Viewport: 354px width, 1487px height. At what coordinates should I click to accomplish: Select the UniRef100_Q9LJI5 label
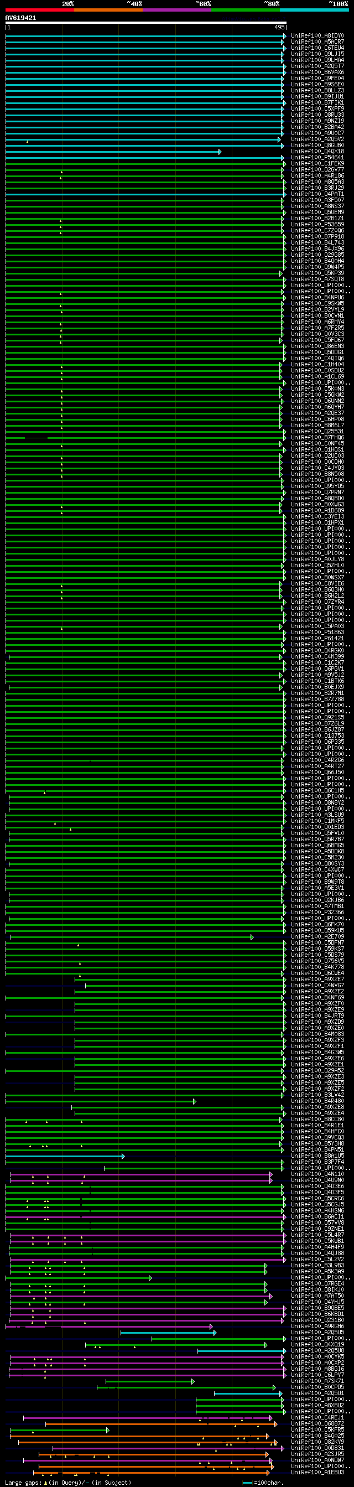click(317, 54)
